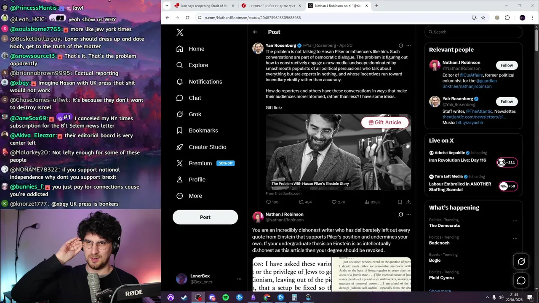Open more options for Badenoch trend
Screen dimensions: 539x303
coord(515,238)
